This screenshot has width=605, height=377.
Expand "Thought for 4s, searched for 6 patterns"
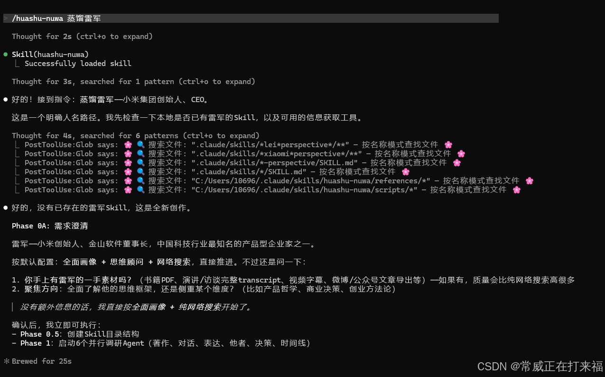click(136, 136)
